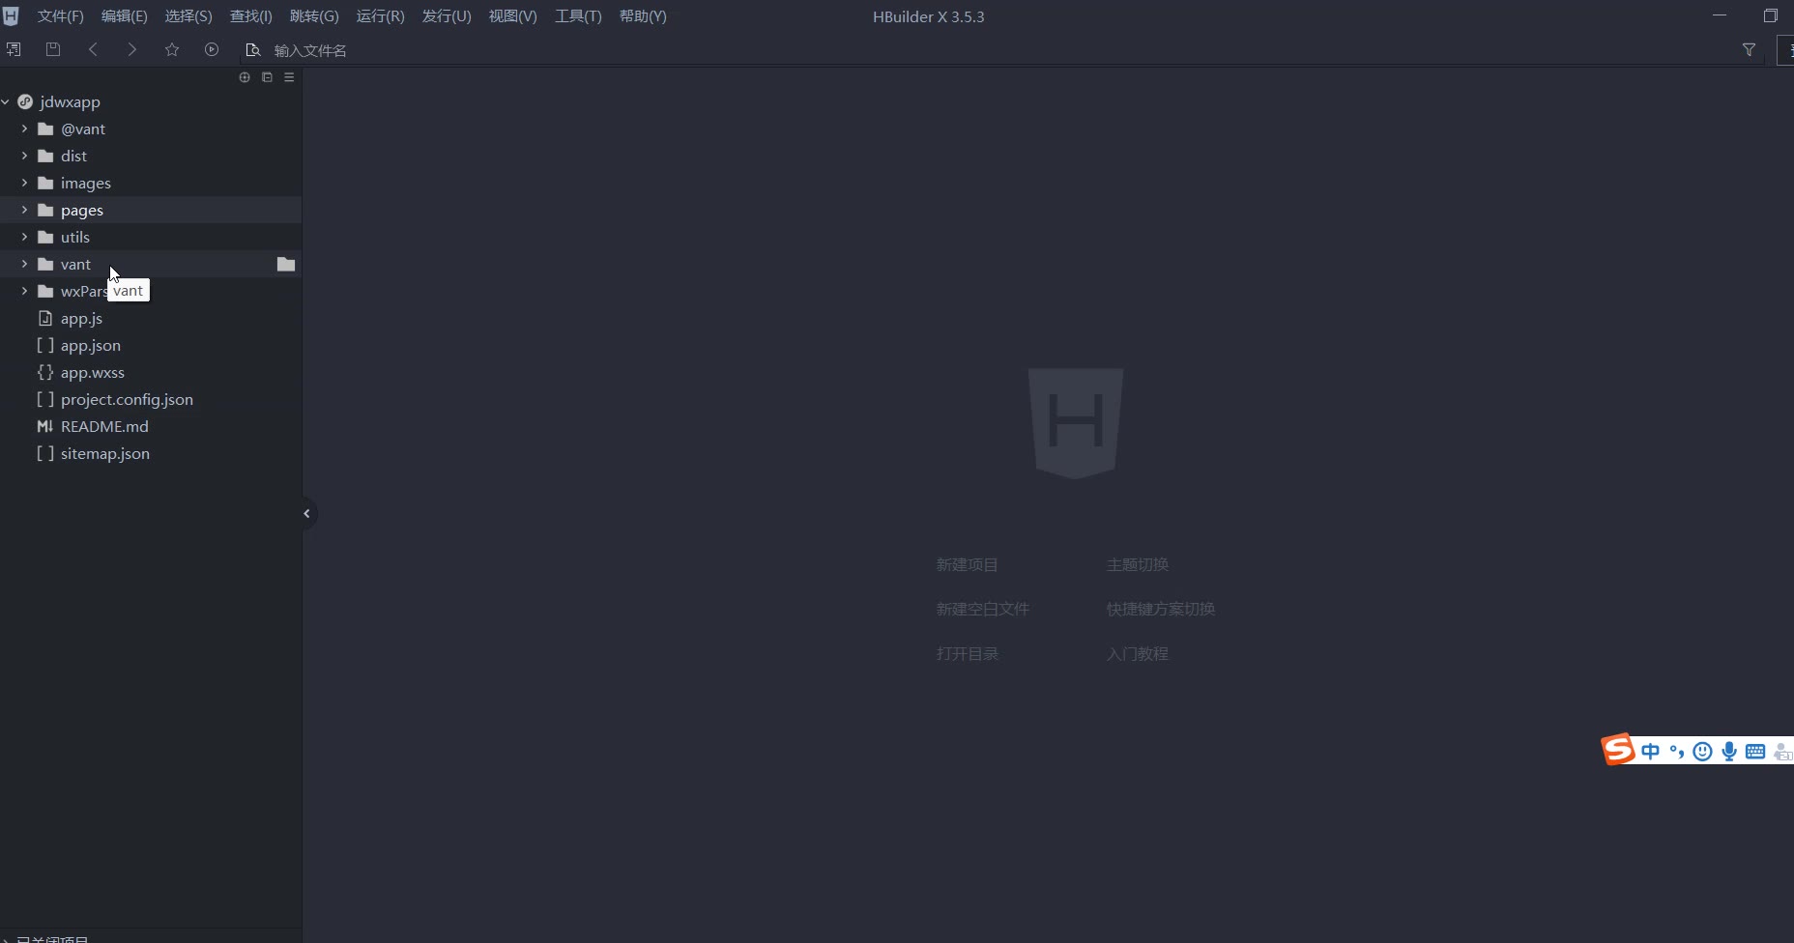The image size is (1794, 943).
Task: Click the app.wxss braces file icon
Action: [x=44, y=372]
